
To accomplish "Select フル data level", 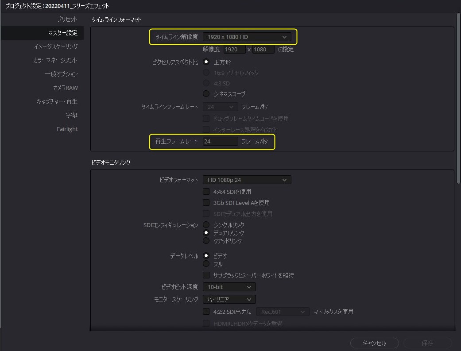I will (206, 263).
